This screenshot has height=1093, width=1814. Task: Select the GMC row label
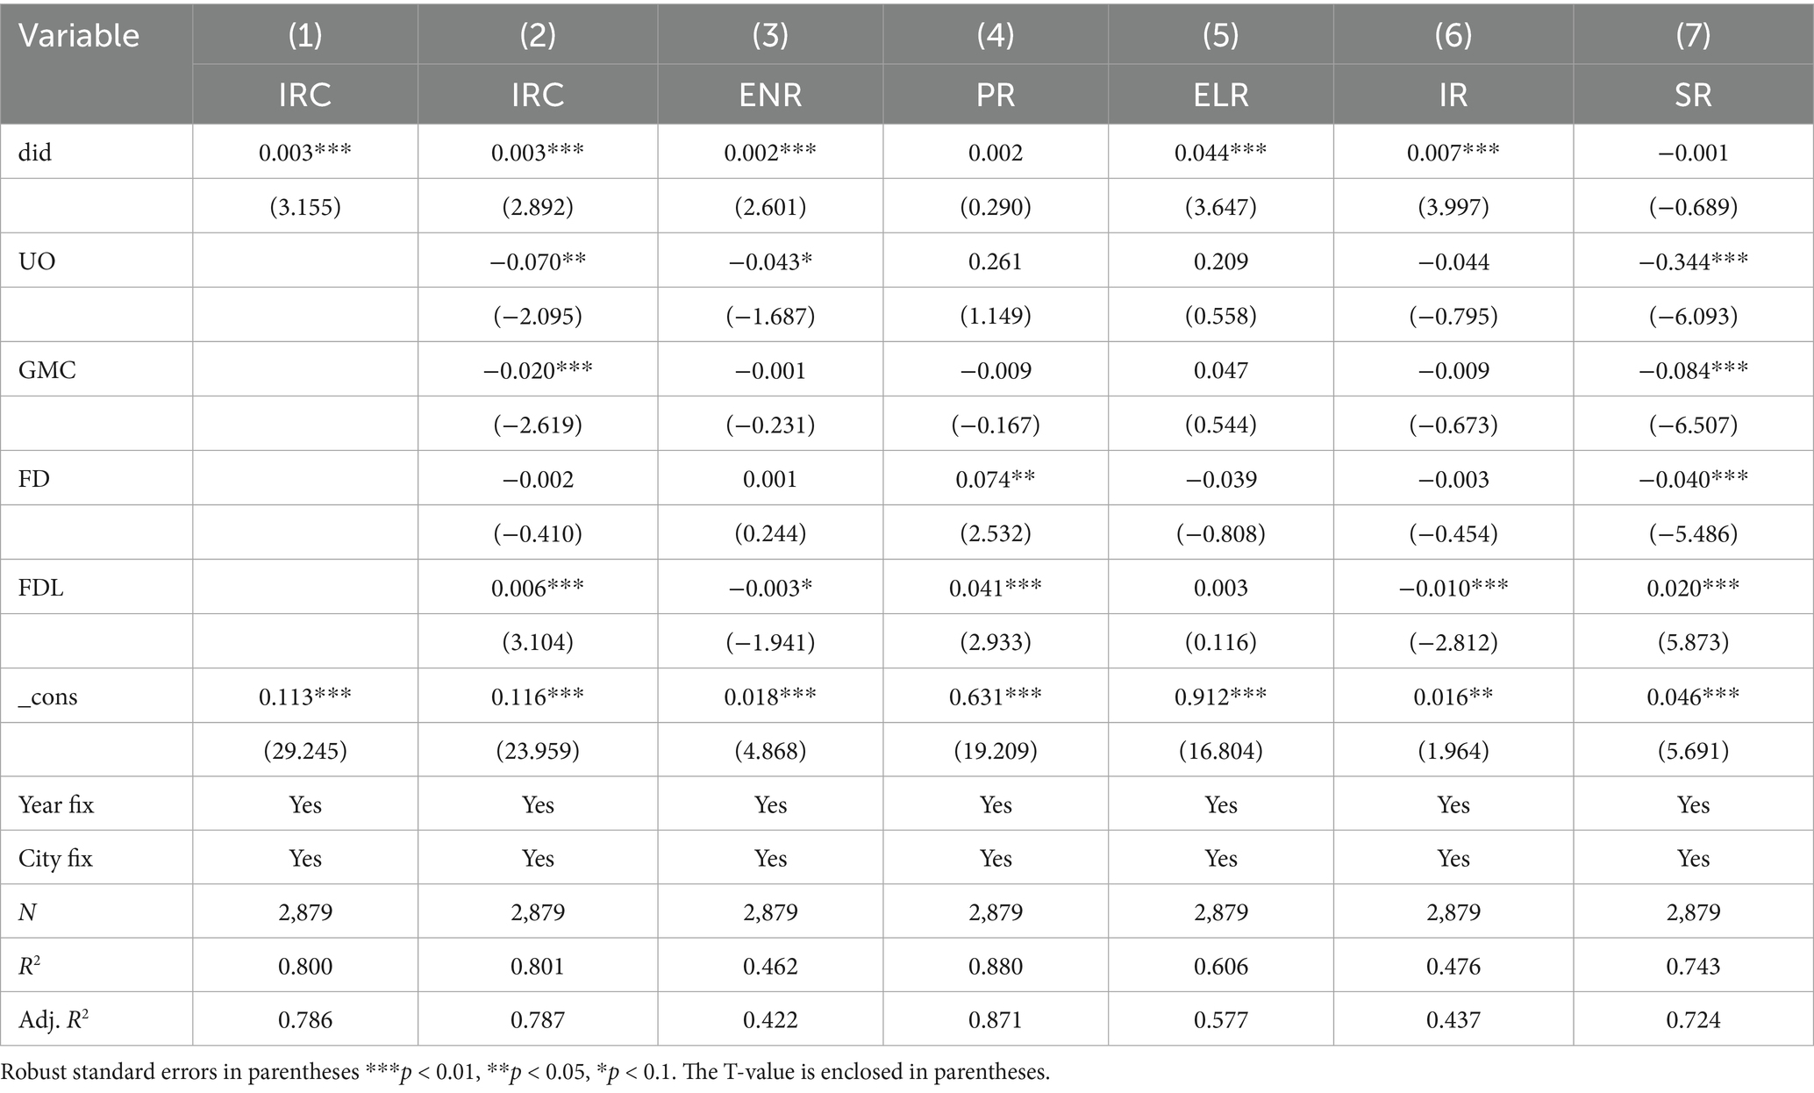pos(47,370)
